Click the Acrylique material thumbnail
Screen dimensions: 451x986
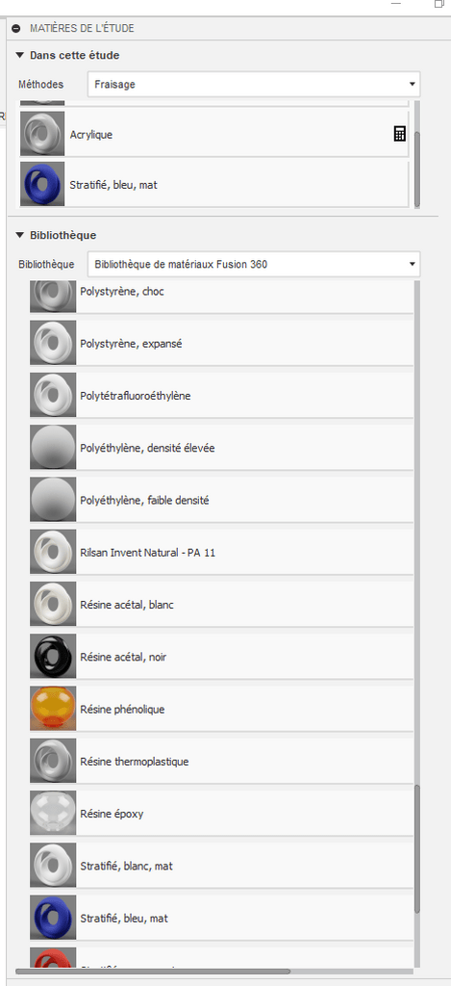(42, 133)
